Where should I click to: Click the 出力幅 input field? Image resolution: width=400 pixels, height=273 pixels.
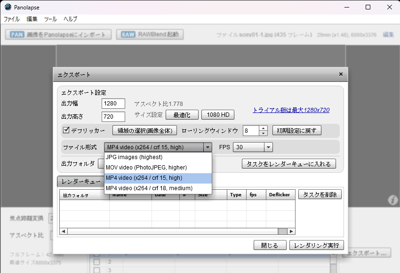(113, 104)
